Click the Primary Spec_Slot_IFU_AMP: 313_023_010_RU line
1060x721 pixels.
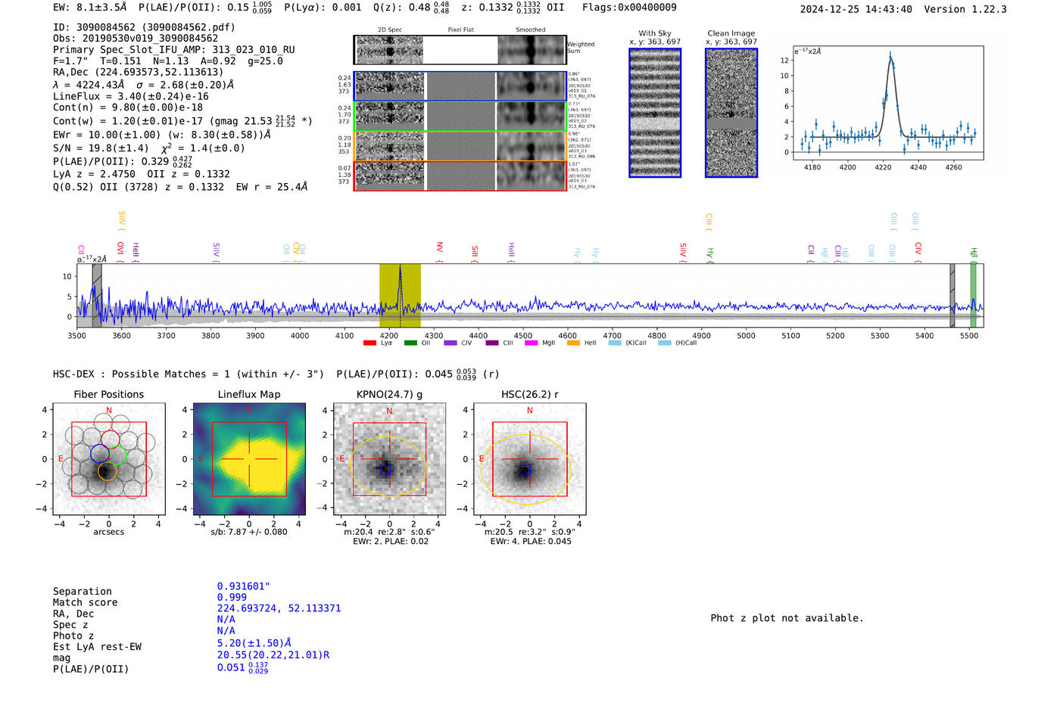(x=174, y=50)
